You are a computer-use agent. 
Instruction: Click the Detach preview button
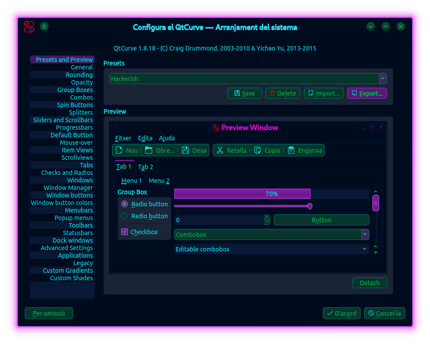370,283
